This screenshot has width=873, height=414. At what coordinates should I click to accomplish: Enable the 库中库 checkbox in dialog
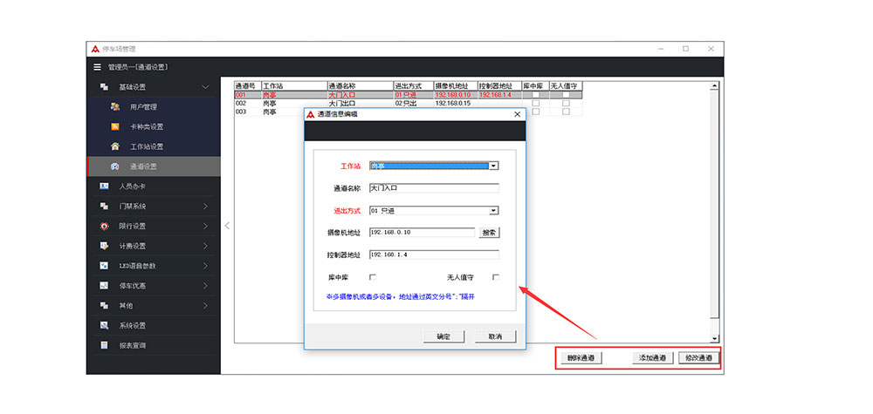(x=373, y=277)
